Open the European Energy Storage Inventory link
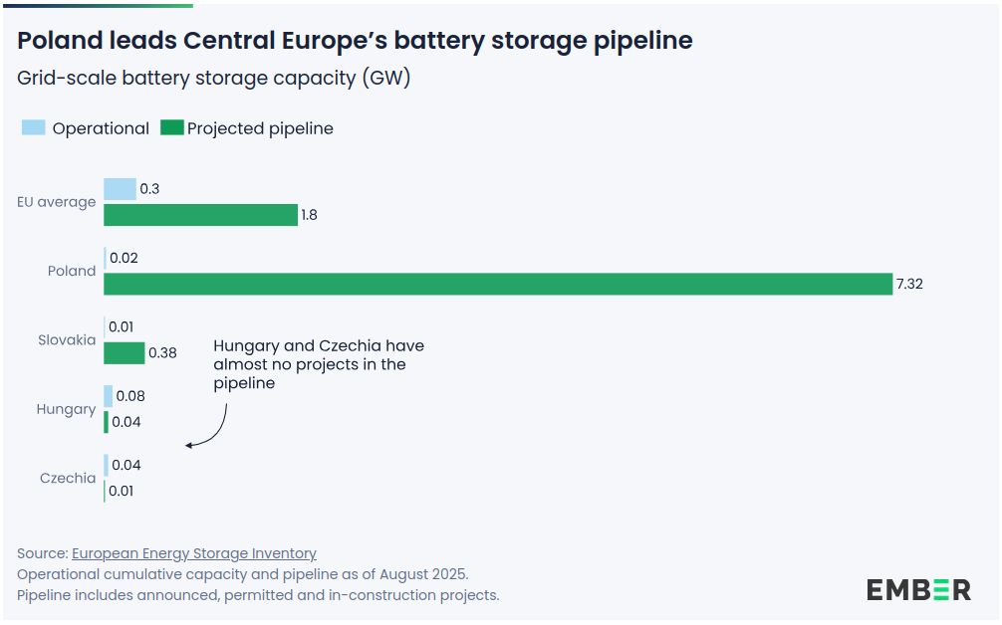Viewport: 1002px width, 625px height. [194, 553]
